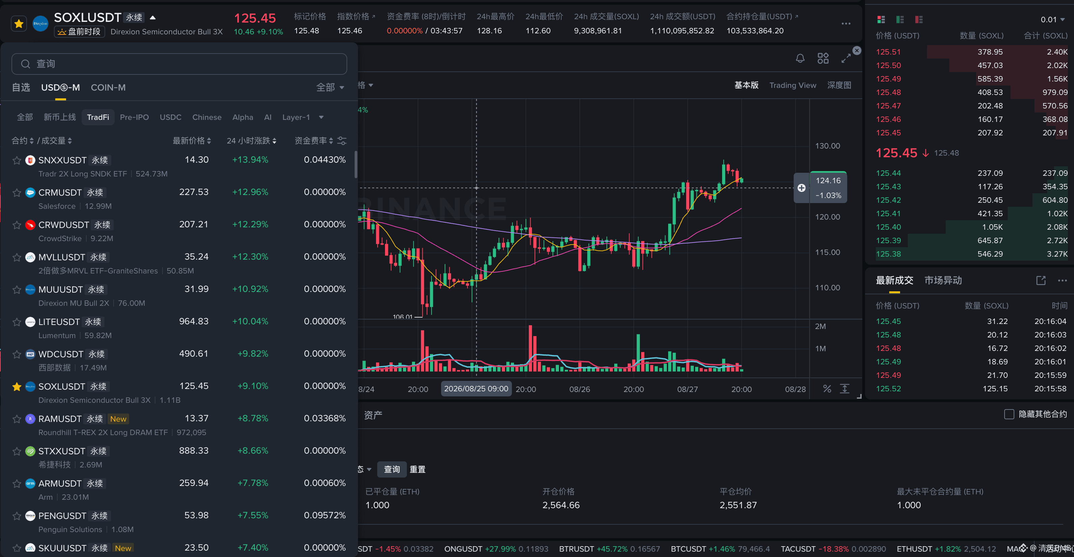This screenshot has width=1074, height=557.
Task: Expand more categories arrow after Layer-1
Action: tap(321, 118)
